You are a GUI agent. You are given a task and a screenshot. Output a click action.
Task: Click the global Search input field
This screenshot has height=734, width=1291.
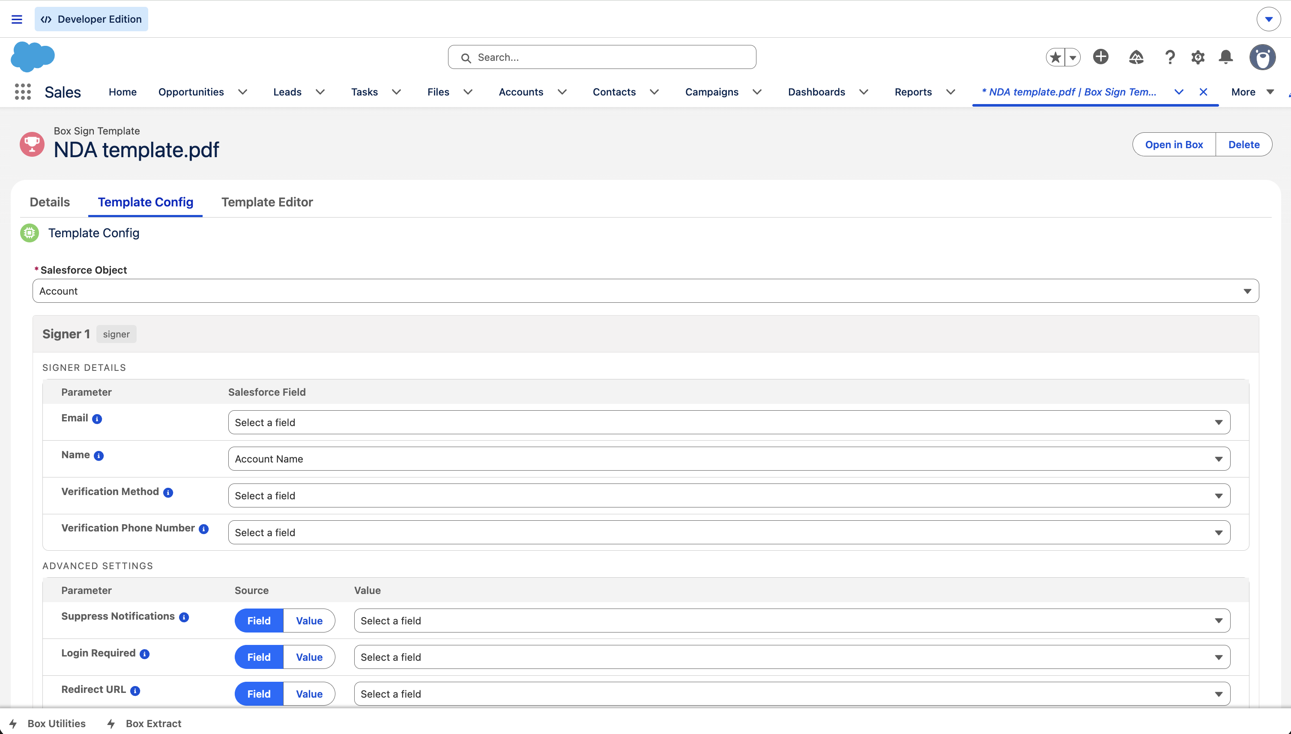602,57
